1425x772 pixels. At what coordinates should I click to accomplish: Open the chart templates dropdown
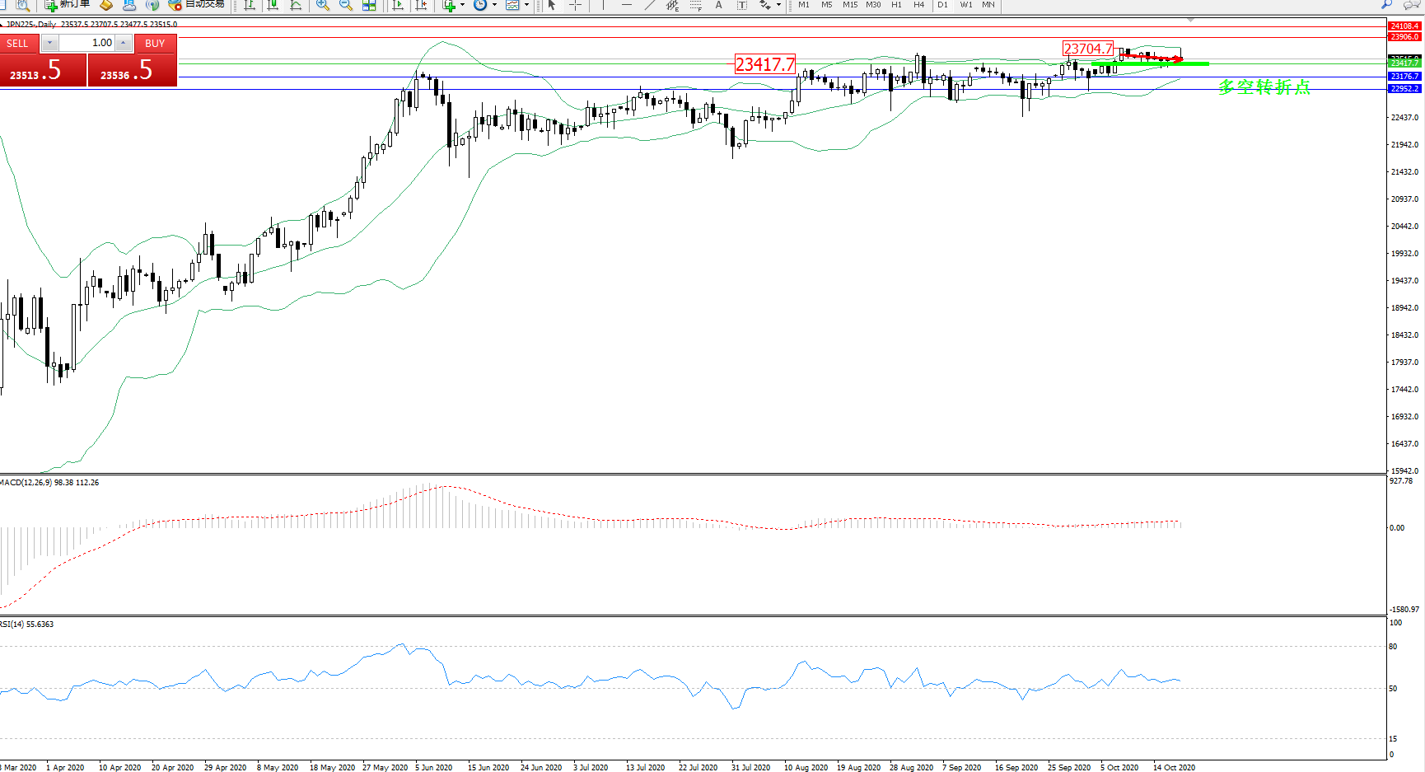tap(526, 5)
